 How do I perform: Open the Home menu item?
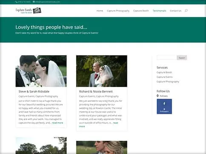[100, 11]
